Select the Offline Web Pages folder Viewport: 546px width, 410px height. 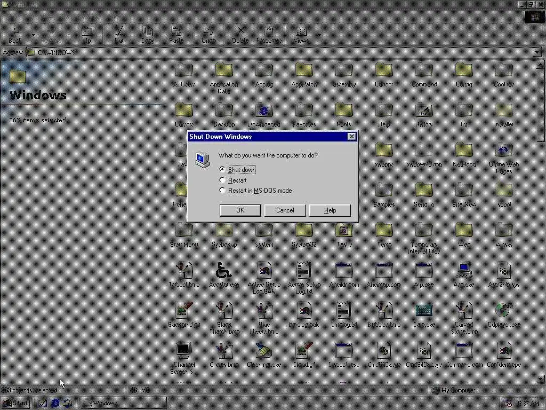tap(504, 159)
